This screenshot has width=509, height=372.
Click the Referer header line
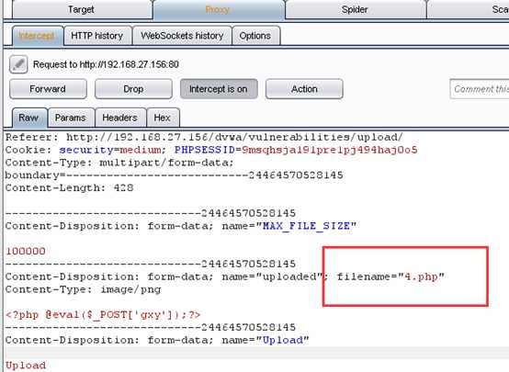coord(204,137)
